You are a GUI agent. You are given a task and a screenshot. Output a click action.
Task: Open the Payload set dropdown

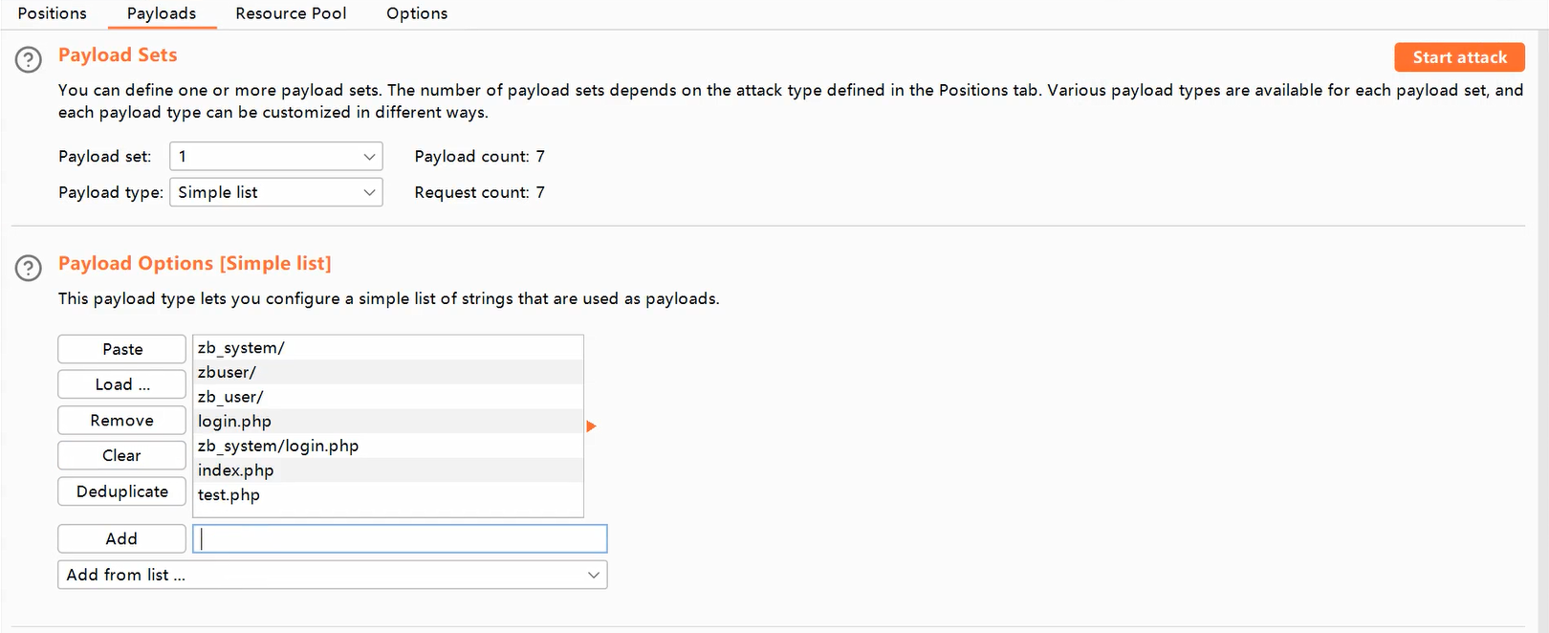pyautogui.click(x=275, y=157)
